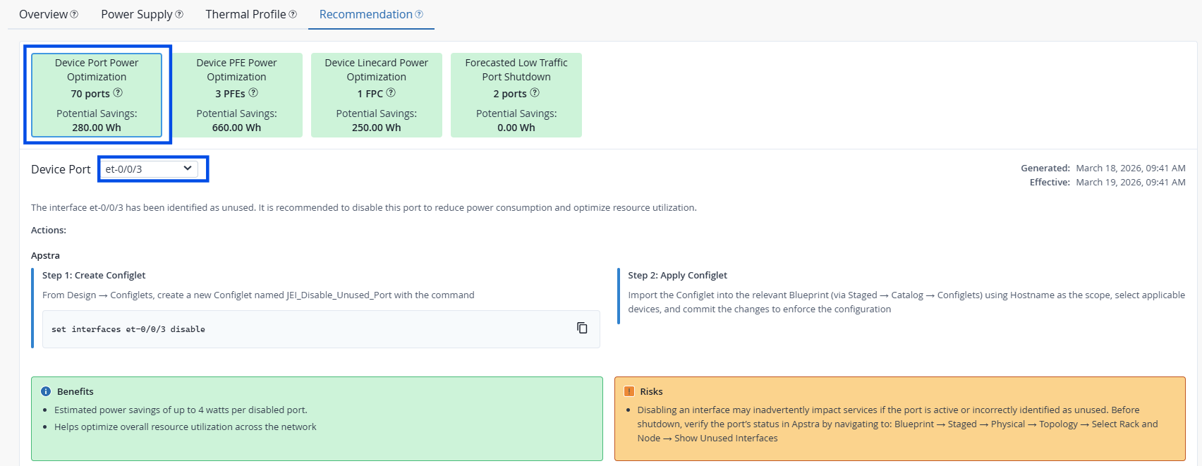Select the Recommendation tab
Viewport: 1202px width, 466px height.
point(365,15)
